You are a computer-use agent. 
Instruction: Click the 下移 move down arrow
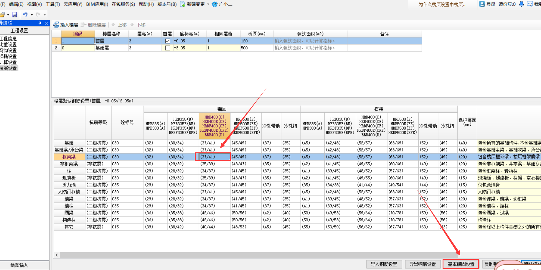coord(132,25)
